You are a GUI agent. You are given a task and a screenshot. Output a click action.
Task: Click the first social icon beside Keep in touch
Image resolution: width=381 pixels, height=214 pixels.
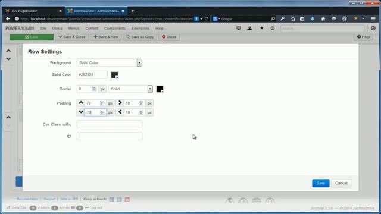111,200
